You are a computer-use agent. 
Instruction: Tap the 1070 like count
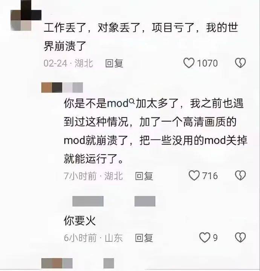[207, 63]
